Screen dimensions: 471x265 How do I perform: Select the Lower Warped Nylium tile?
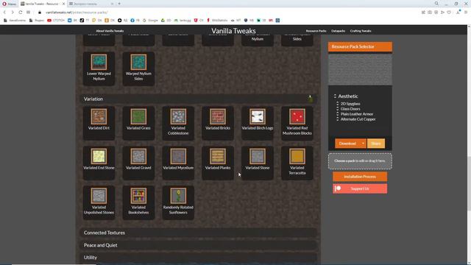pos(99,68)
